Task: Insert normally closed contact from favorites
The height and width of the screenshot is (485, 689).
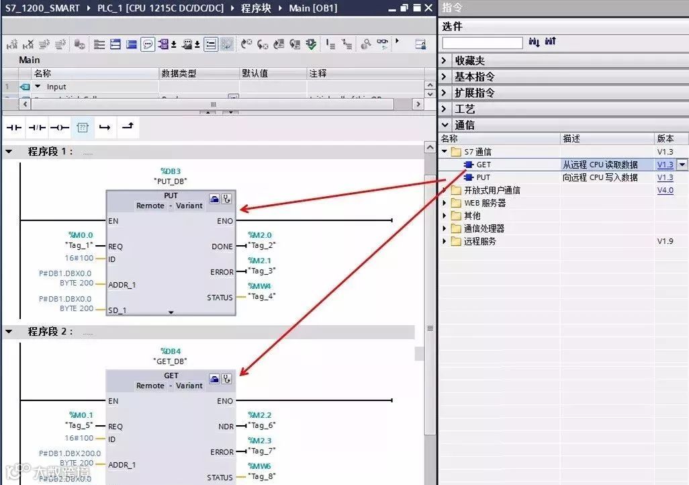Action: pos(37,128)
